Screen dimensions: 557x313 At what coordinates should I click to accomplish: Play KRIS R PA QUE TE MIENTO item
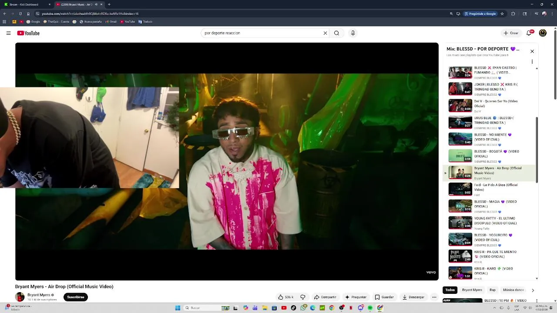click(489, 256)
